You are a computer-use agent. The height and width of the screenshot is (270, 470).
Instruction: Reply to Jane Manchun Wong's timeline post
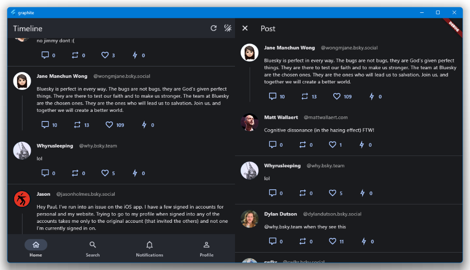[x=45, y=125]
